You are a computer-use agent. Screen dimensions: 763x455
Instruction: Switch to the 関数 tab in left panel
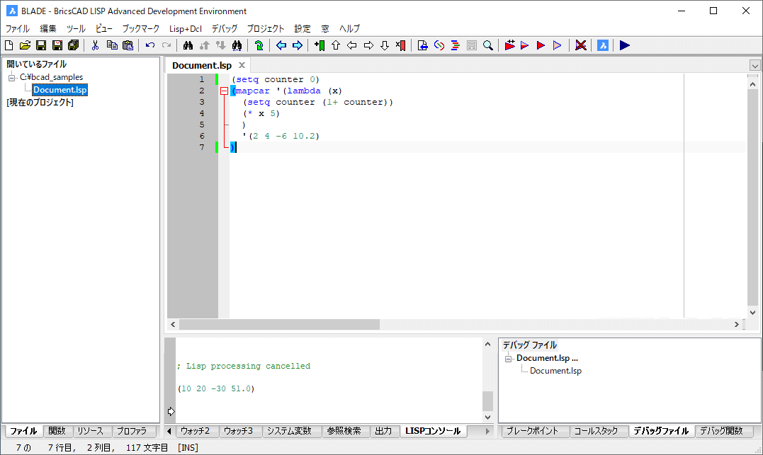(57, 431)
